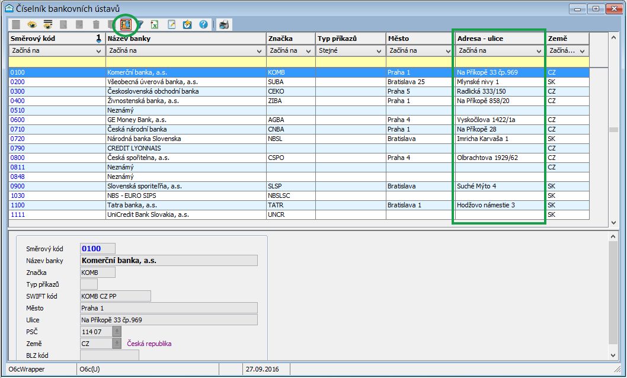The image size is (627, 378).
Task: Open bank code link 0800
Action: [x=17, y=158]
